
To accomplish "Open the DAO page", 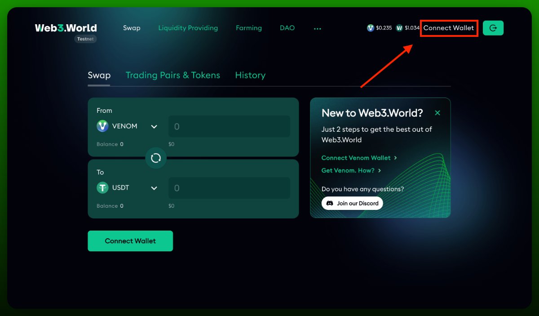I will coord(287,28).
